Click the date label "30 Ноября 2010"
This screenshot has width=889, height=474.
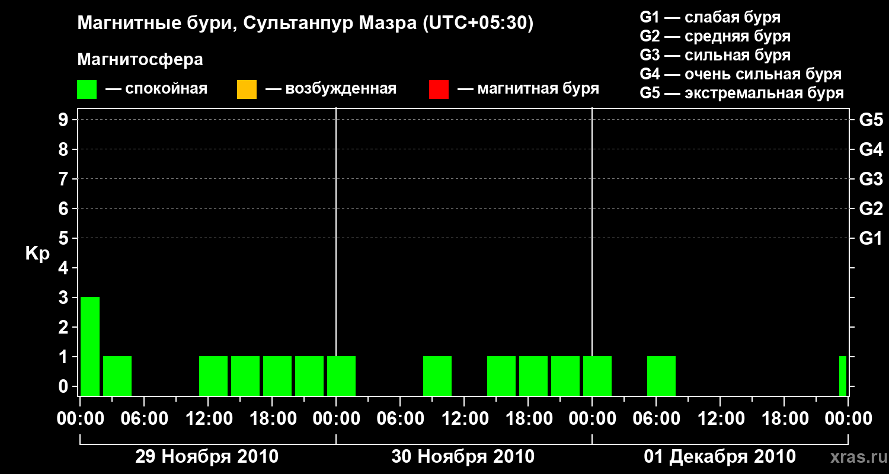coord(463,457)
